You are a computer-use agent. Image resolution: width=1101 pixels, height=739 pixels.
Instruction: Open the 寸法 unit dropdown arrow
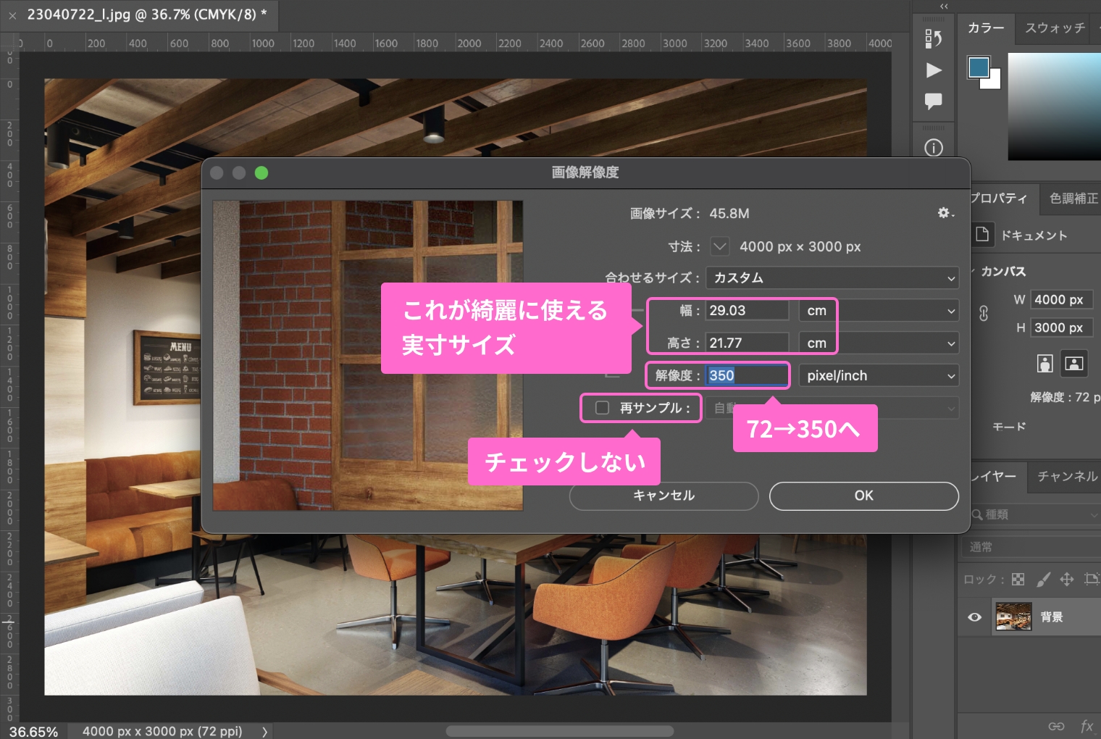pos(719,246)
